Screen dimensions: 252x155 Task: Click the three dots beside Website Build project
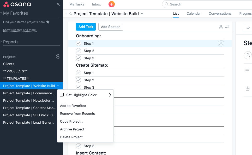pyautogui.click(x=59, y=86)
